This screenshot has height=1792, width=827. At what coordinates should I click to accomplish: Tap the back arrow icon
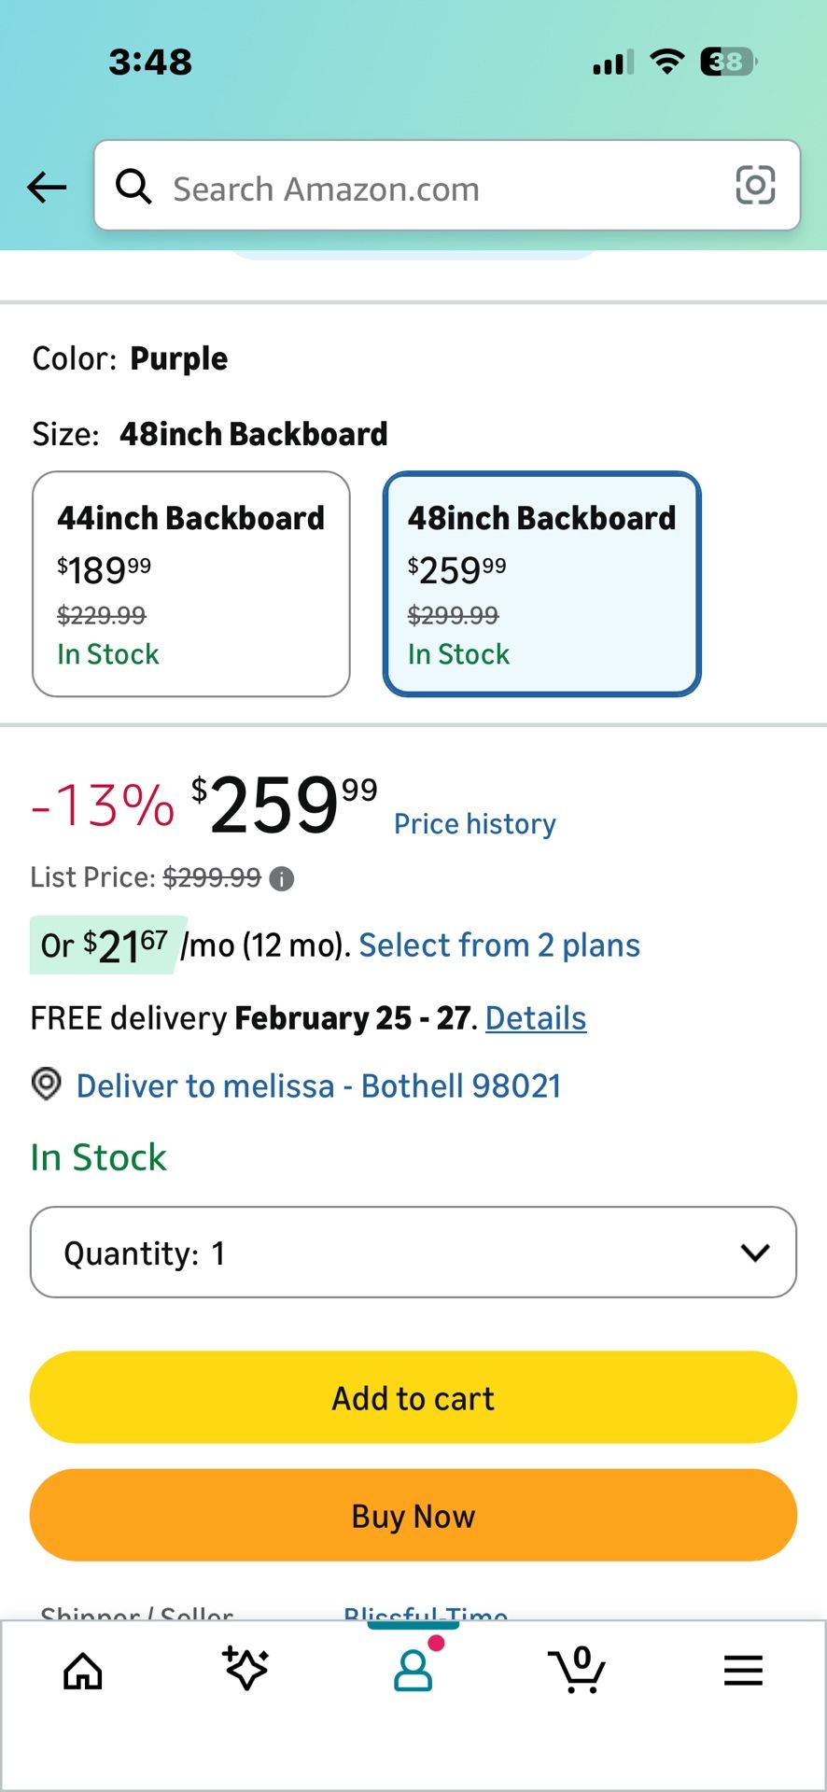click(x=47, y=188)
